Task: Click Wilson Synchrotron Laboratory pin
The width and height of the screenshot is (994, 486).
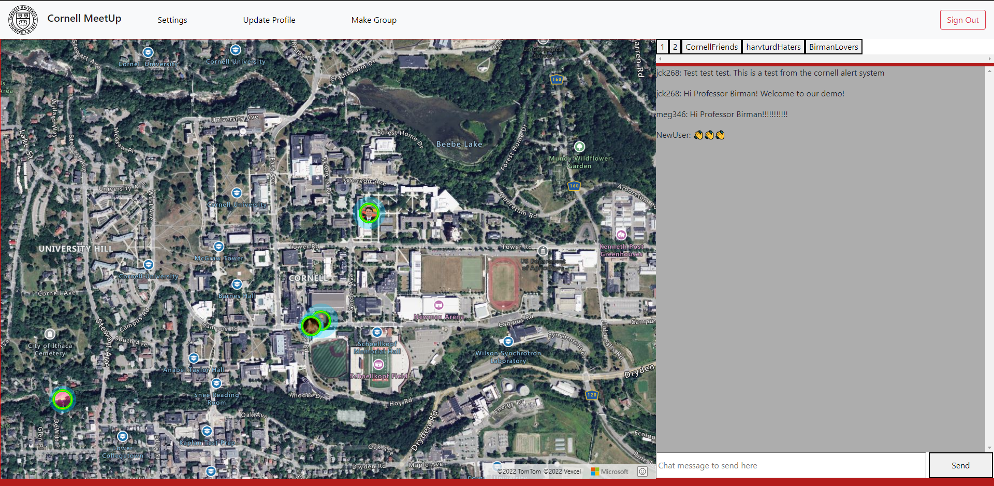Action: pyautogui.click(x=508, y=341)
